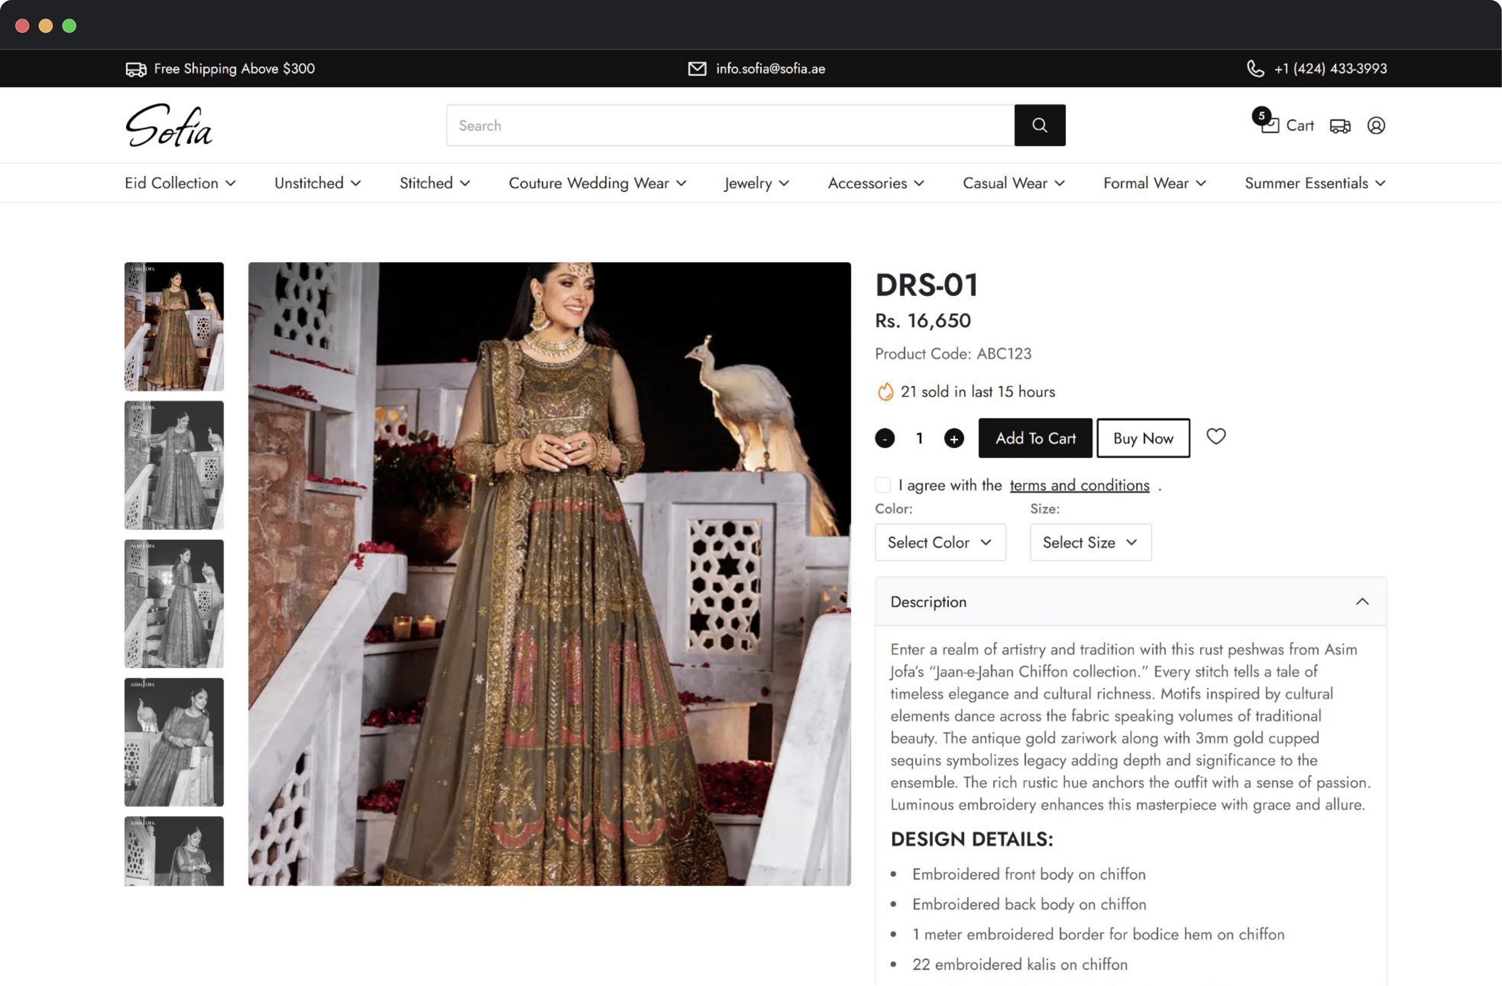Click the Add To Cart button
The image size is (1502, 986).
pyautogui.click(x=1035, y=438)
